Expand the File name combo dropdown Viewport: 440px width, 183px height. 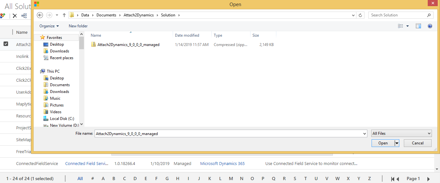click(365, 133)
